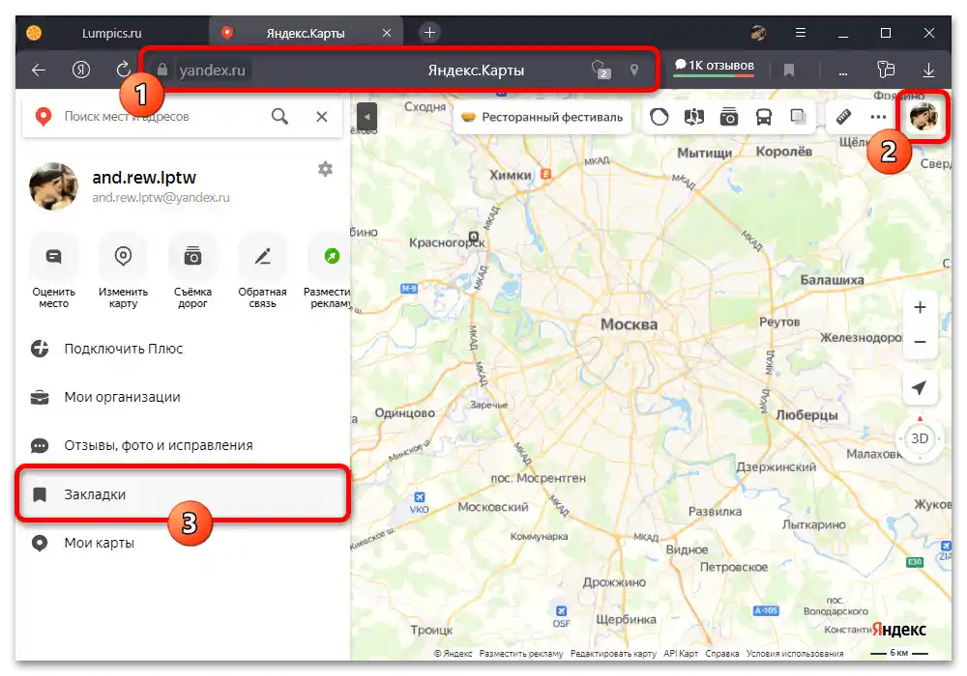Click the Москва label on map
The width and height of the screenshot is (967, 676).
click(630, 324)
